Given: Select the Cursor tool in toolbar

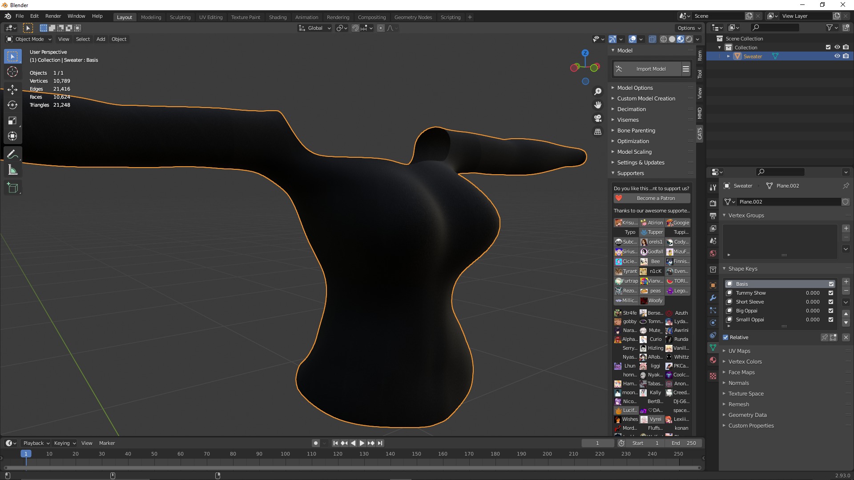Looking at the screenshot, I should [x=12, y=72].
